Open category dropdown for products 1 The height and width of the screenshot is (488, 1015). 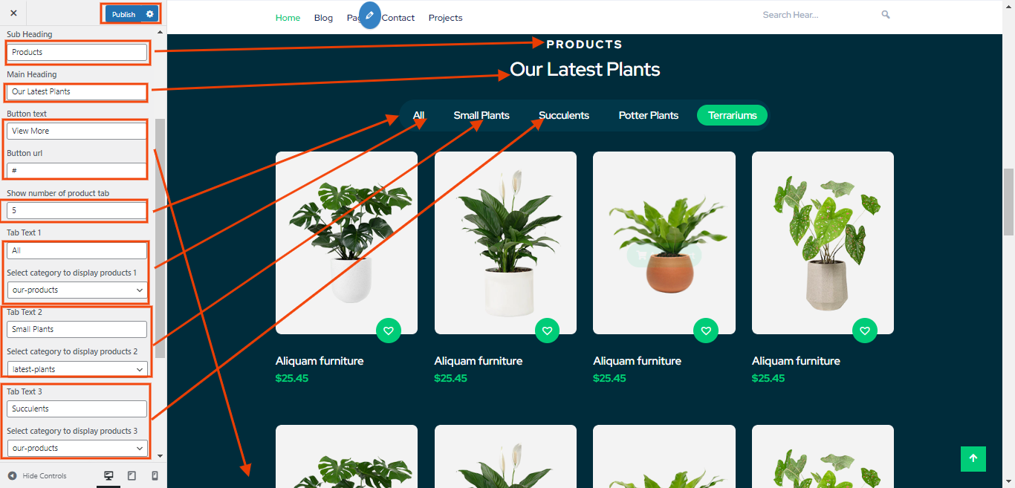[77, 290]
